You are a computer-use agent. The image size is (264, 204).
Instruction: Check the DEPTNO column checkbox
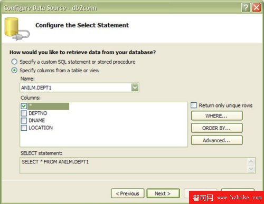point(24,113)
